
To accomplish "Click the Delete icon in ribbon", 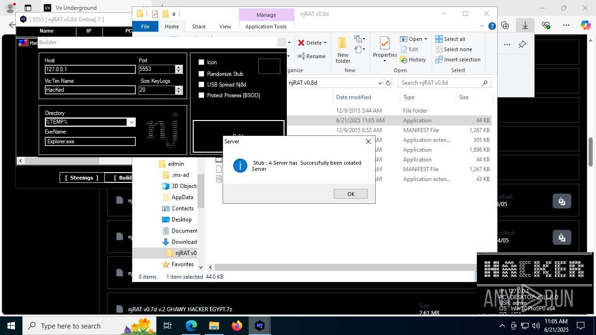I will [x=301, y=43].
